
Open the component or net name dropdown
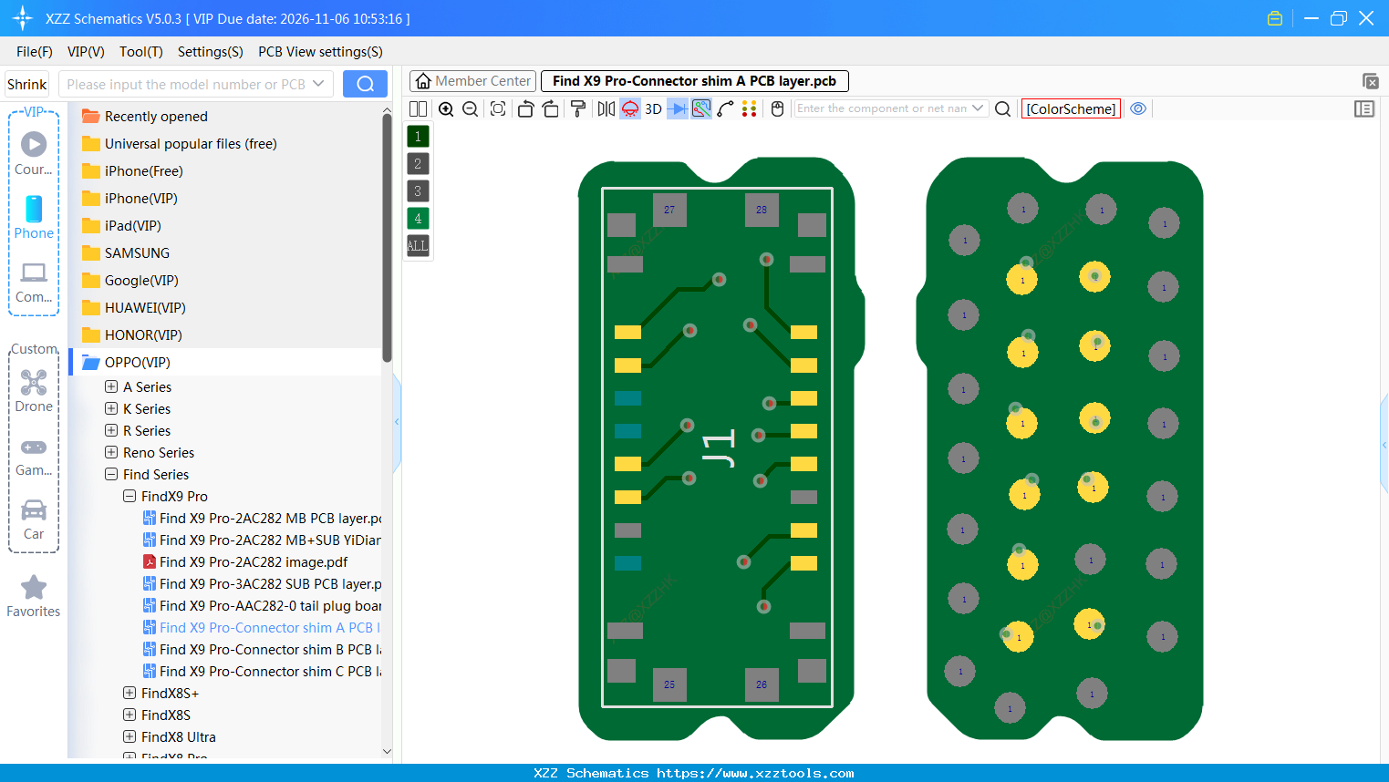[978, 108]
